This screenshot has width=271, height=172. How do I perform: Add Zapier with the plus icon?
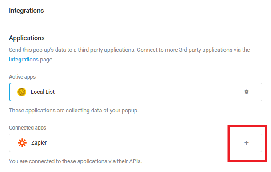pyautogui.click(x=246, y=142)
